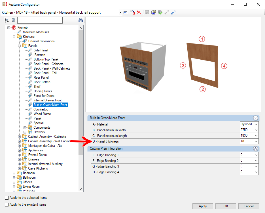
Task: Open the A - Material dropdown
Action: [256, 124]
